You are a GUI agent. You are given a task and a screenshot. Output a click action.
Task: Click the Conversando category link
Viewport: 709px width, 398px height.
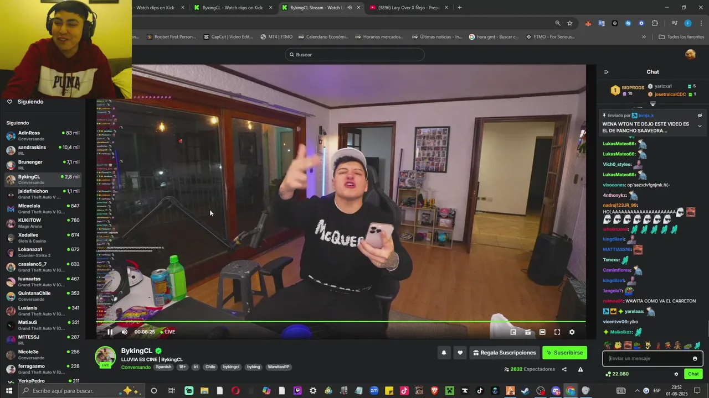136,367
